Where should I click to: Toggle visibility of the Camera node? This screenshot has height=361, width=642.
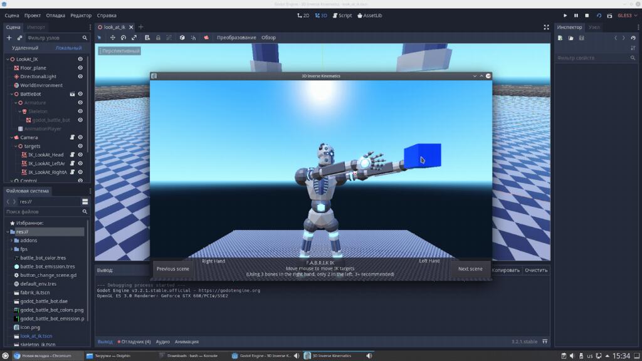coord(80,137)
